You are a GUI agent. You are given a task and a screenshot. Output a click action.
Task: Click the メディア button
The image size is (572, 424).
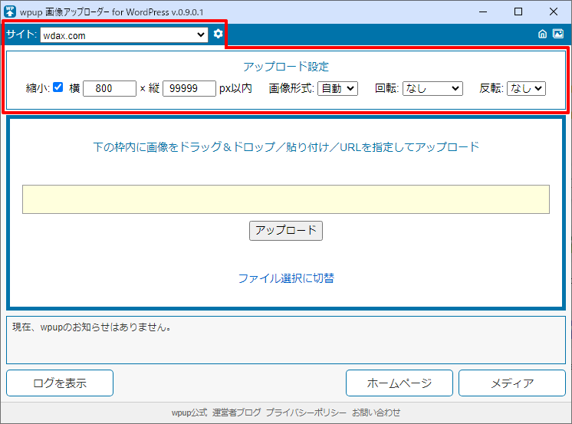(x=512, y=383)
